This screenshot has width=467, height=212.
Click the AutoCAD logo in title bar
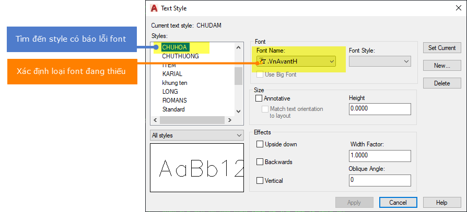click(x=154, y=8)
